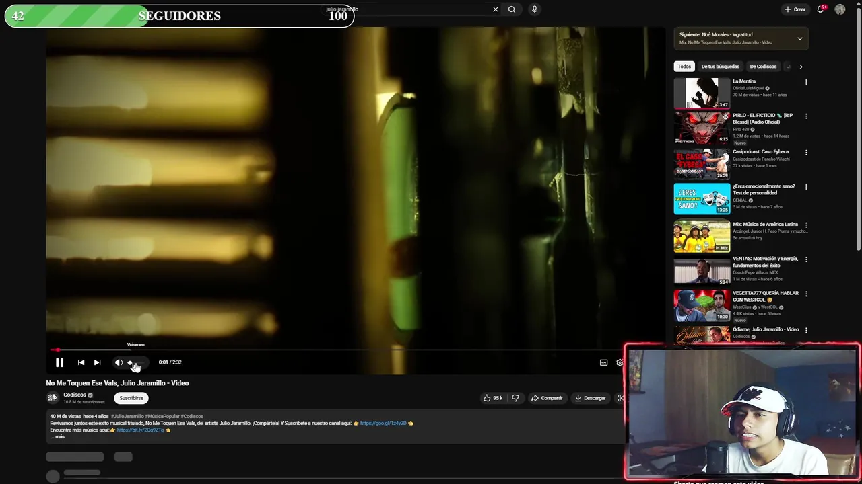Skip to the previous video

(x=81, y=362)
